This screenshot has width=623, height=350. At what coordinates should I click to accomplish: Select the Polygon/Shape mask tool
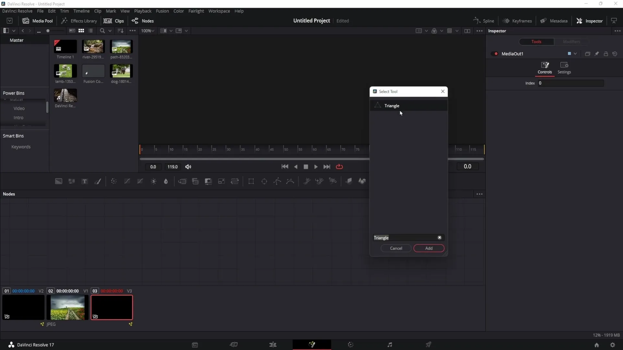278,181
